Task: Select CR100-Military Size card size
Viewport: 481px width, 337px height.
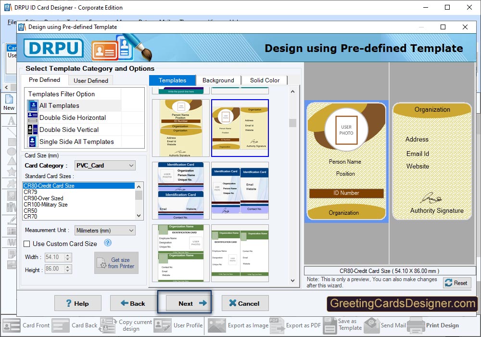Action: pos(78,205)
